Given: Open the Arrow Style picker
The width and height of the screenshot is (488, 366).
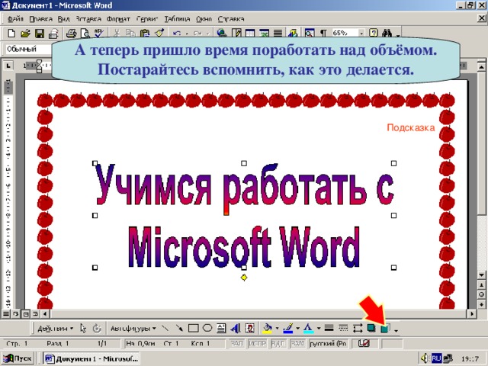Looking at the screenshot, I should click(357, 328).
